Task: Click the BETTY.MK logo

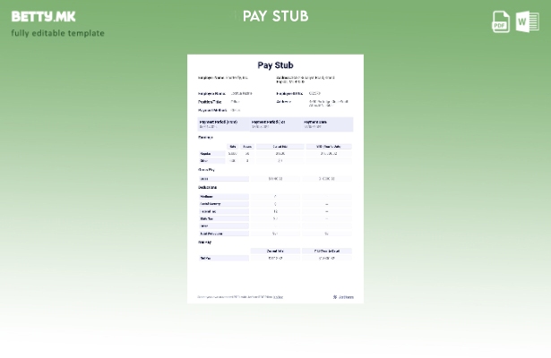Action: [43, 16]
